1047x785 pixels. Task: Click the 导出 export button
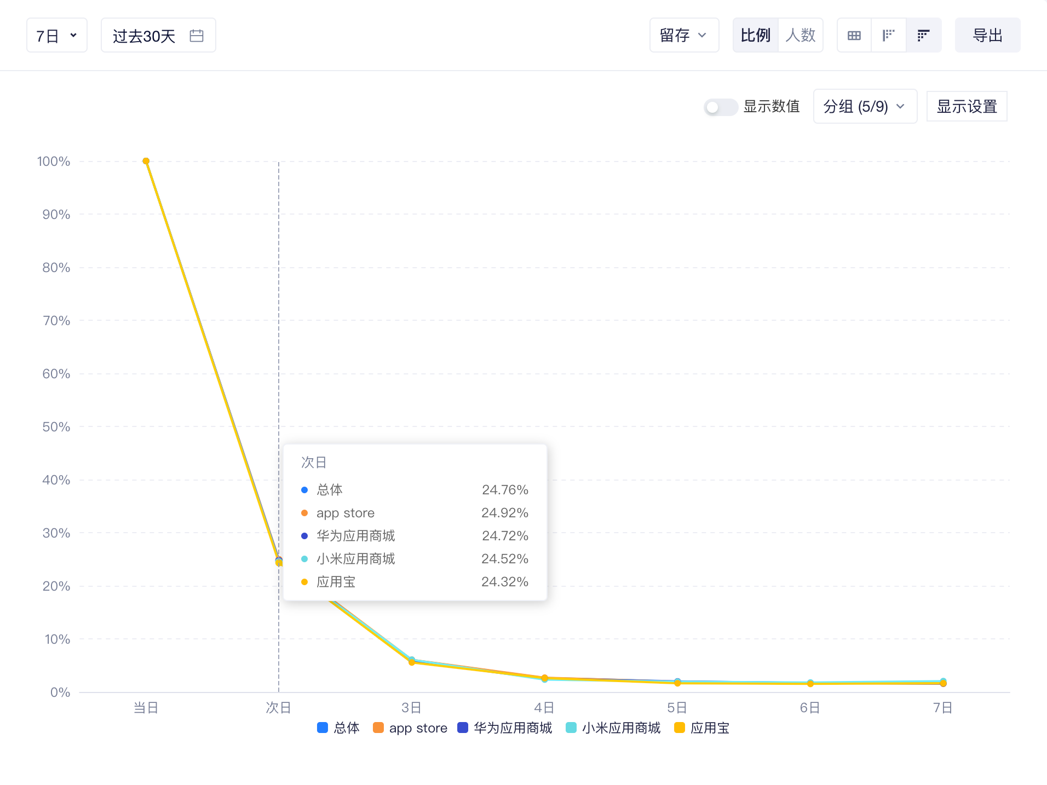[x=987, y=36]
